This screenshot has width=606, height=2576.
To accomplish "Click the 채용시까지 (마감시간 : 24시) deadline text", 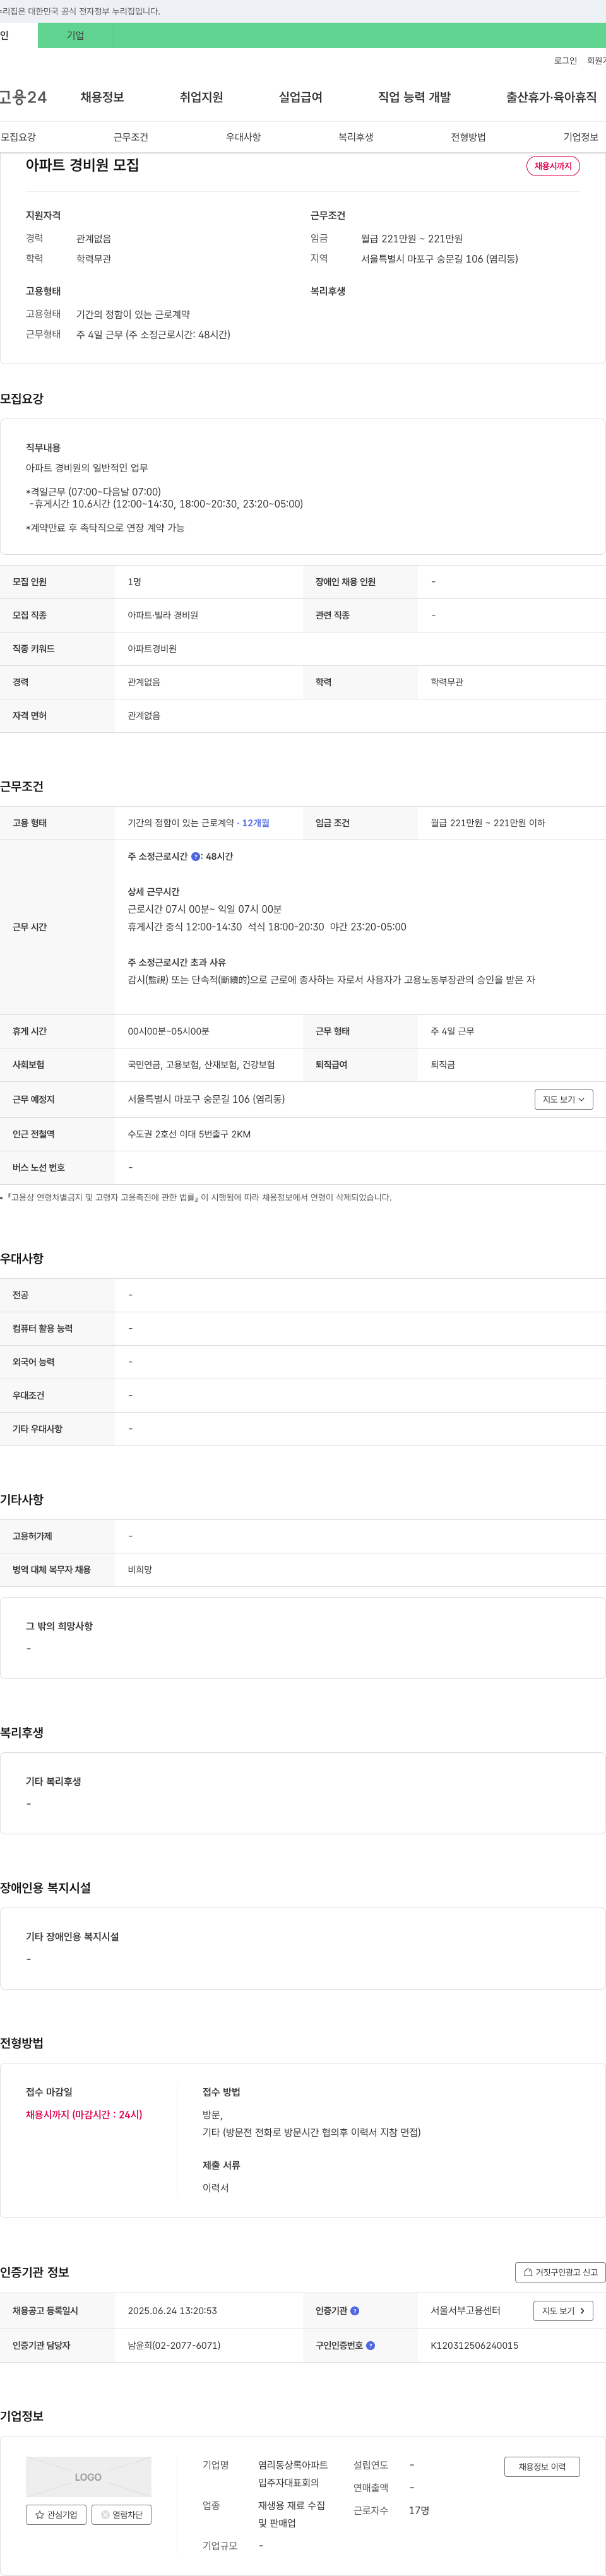I will click(84, 2115).
